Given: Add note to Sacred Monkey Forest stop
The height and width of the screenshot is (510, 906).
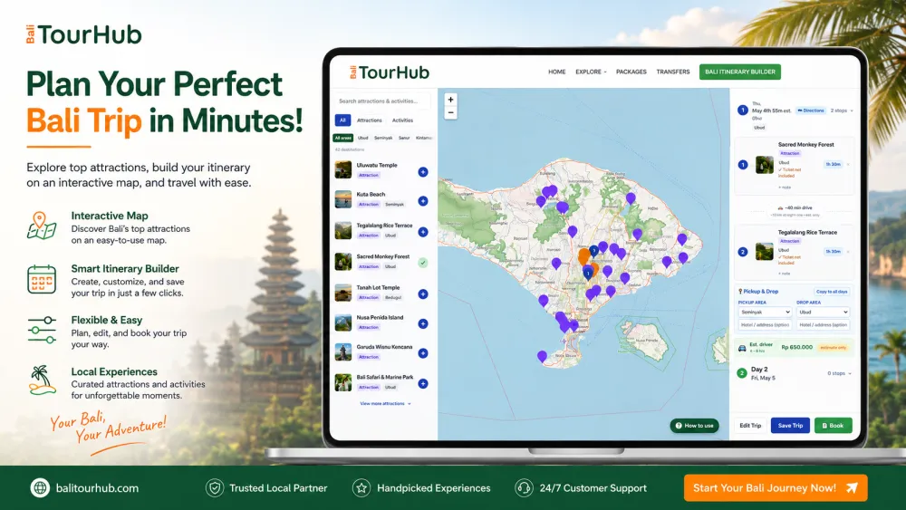Looking at the screenshot, I should pyautogui.click(x=784, y=188).
